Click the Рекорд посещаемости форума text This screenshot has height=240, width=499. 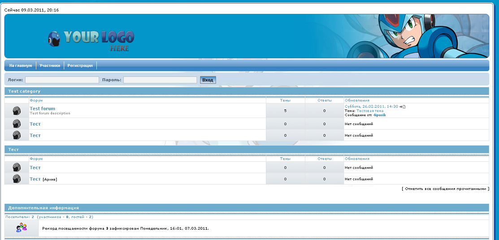click(x=126, y=228)
